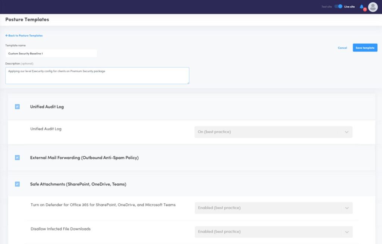Image resolution: width=382 pixels, height=244 pixels.
Task: Click the Live site label
Action: click(349, 6)
